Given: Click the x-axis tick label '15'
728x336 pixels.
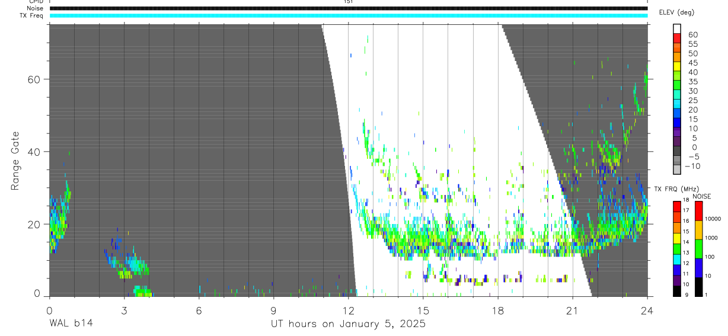Looking at the screenshot, I should click(423, 310).
